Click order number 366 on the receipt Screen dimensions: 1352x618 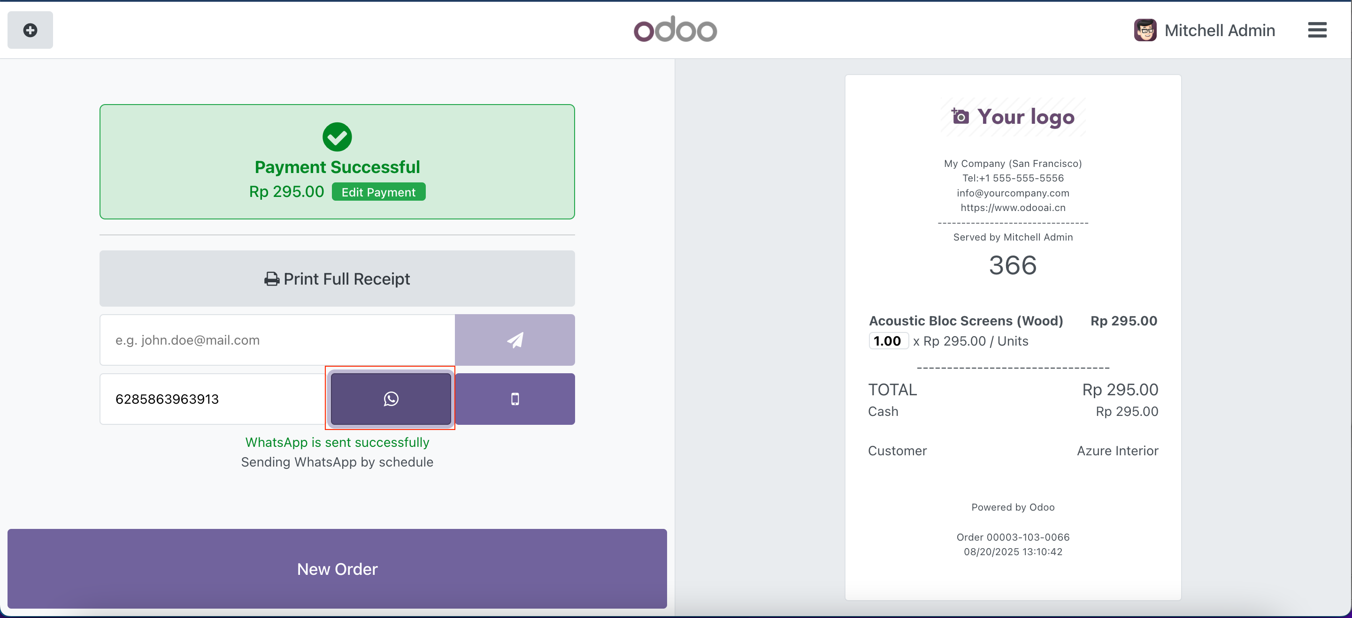1013,266
